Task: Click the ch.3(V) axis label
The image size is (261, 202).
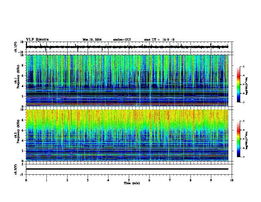Action: click(x=16, y=169)
